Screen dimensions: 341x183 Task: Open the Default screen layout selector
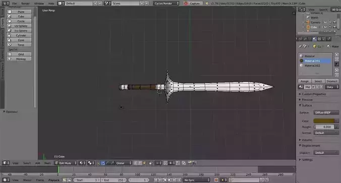point(79,4)
